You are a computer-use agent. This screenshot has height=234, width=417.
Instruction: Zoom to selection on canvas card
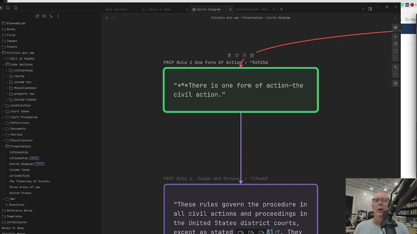tap(244, 55)
